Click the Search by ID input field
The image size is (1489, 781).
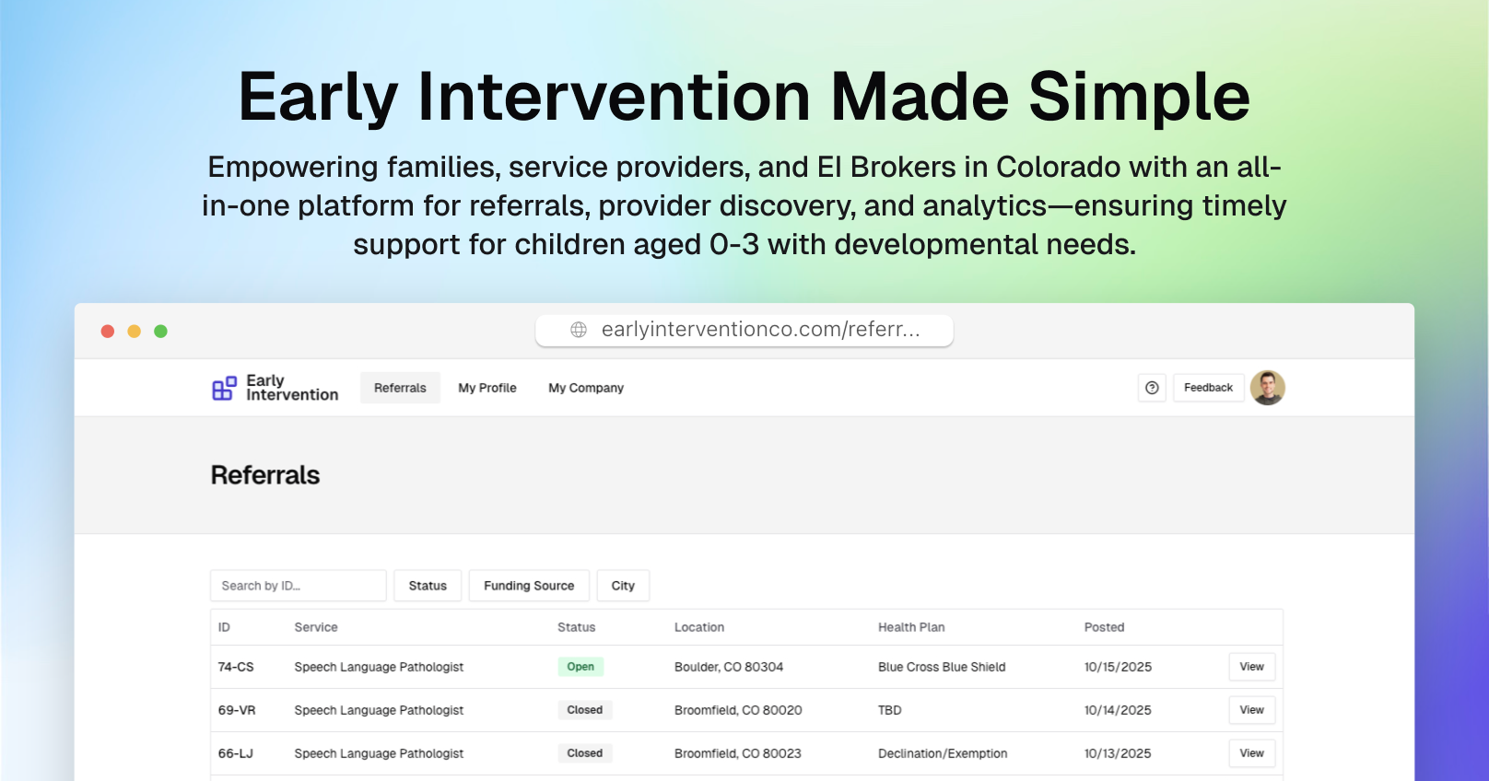(x=298, y=585)
